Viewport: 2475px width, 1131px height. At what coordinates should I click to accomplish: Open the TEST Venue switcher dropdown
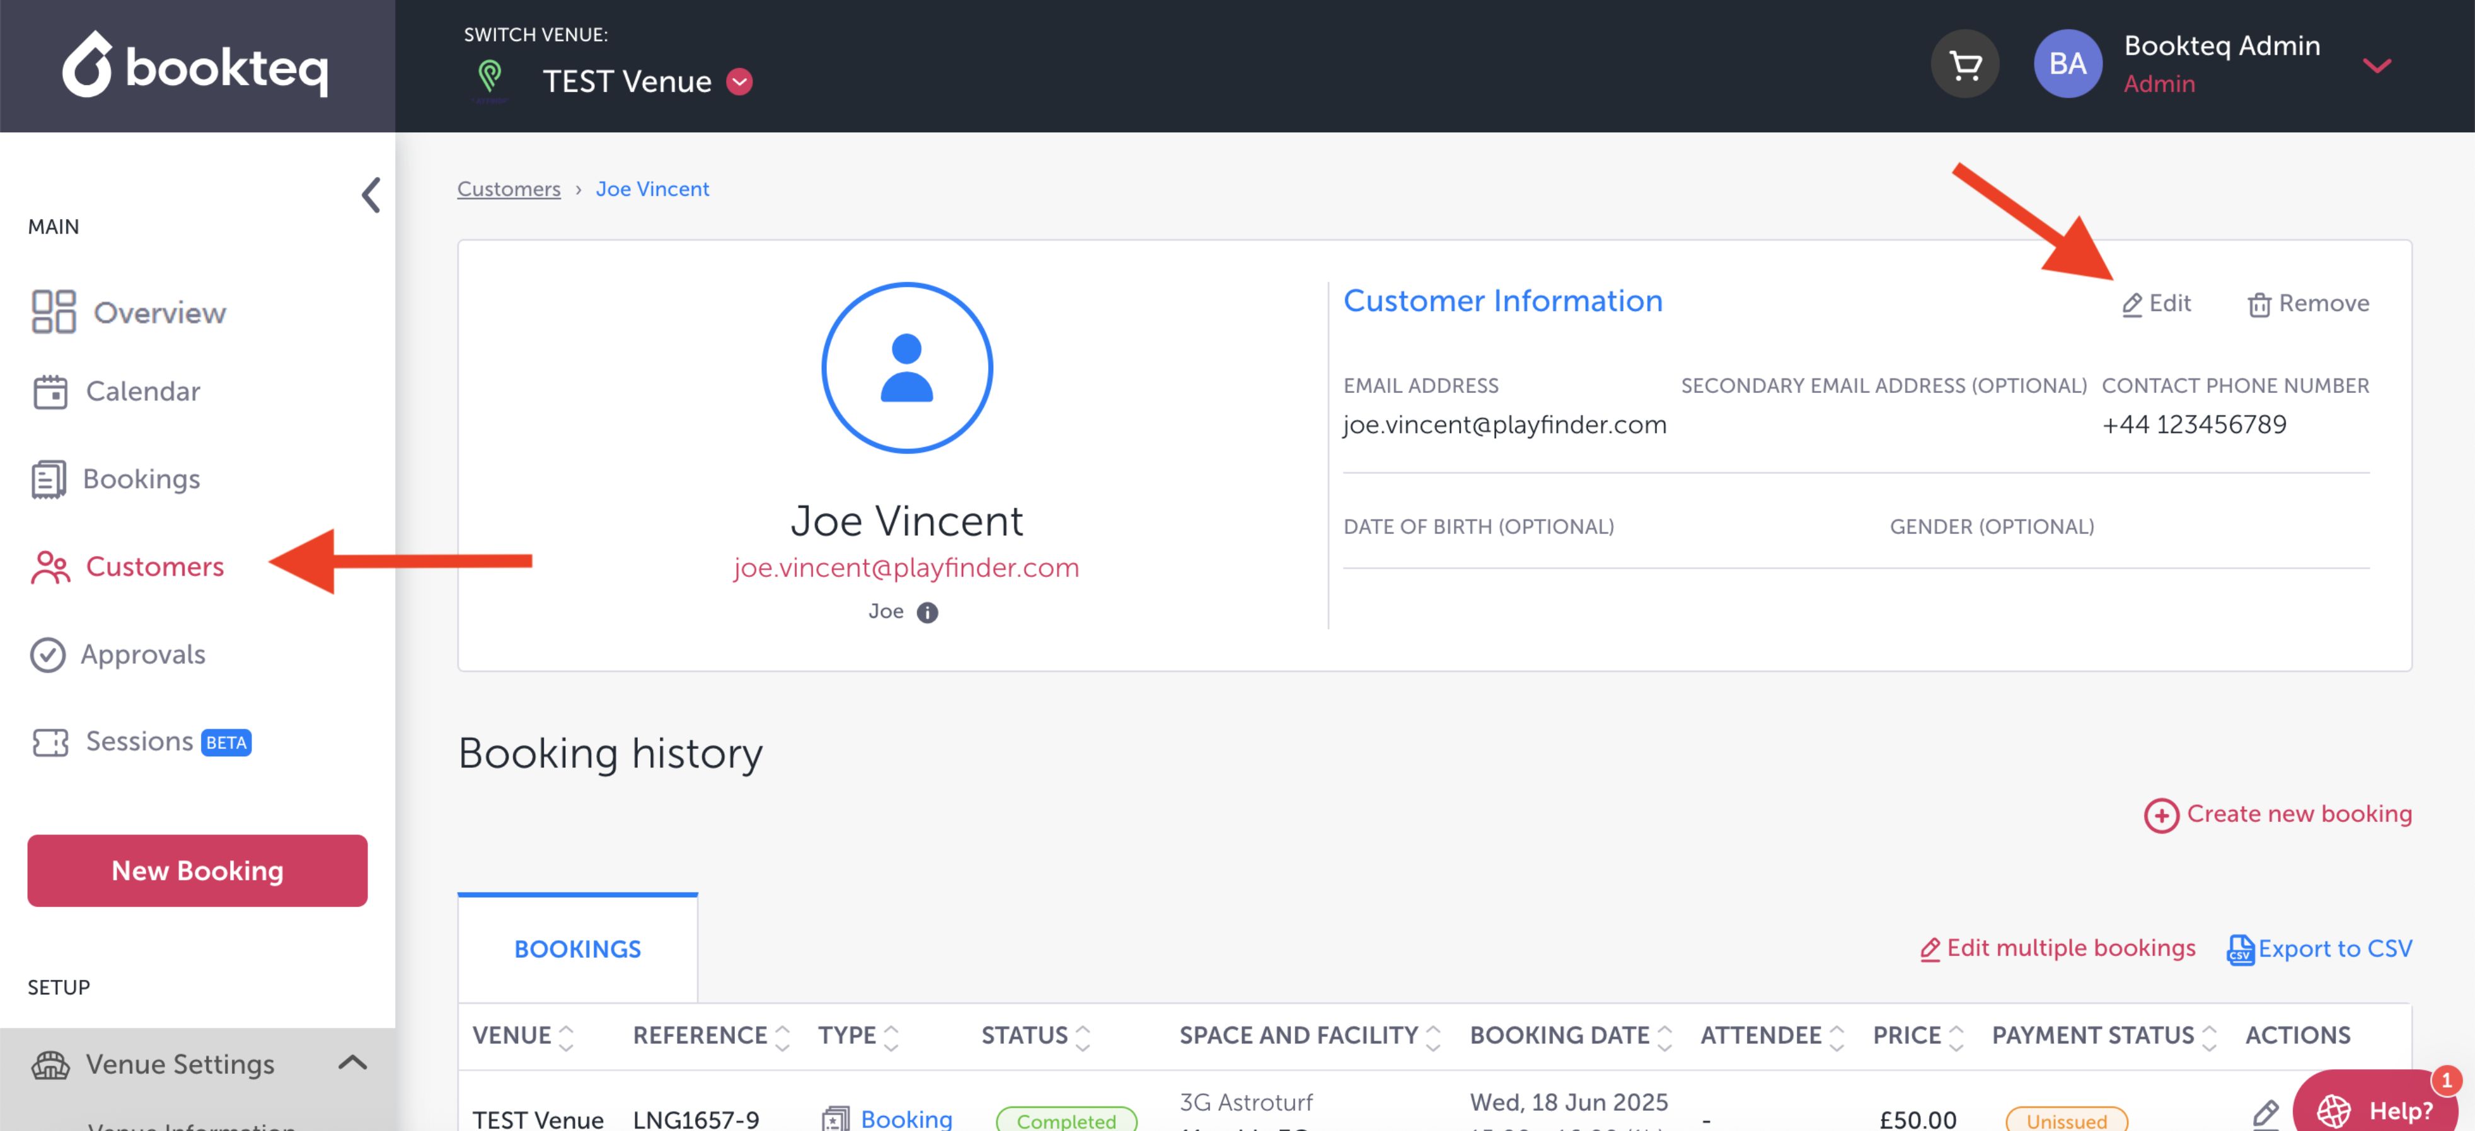pyautogui.click(x=739, y=82)
